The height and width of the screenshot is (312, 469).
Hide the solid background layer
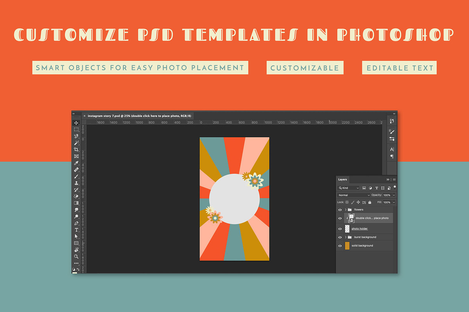[340, 246]
